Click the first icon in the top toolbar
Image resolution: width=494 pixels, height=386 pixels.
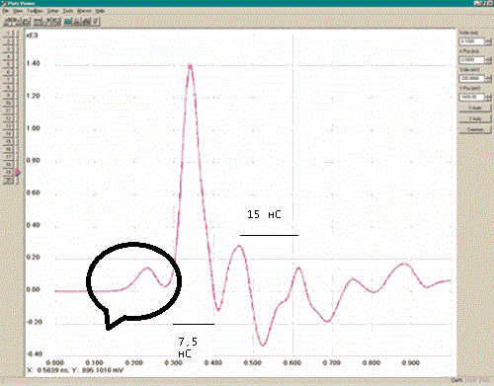[x=7, y=22]
